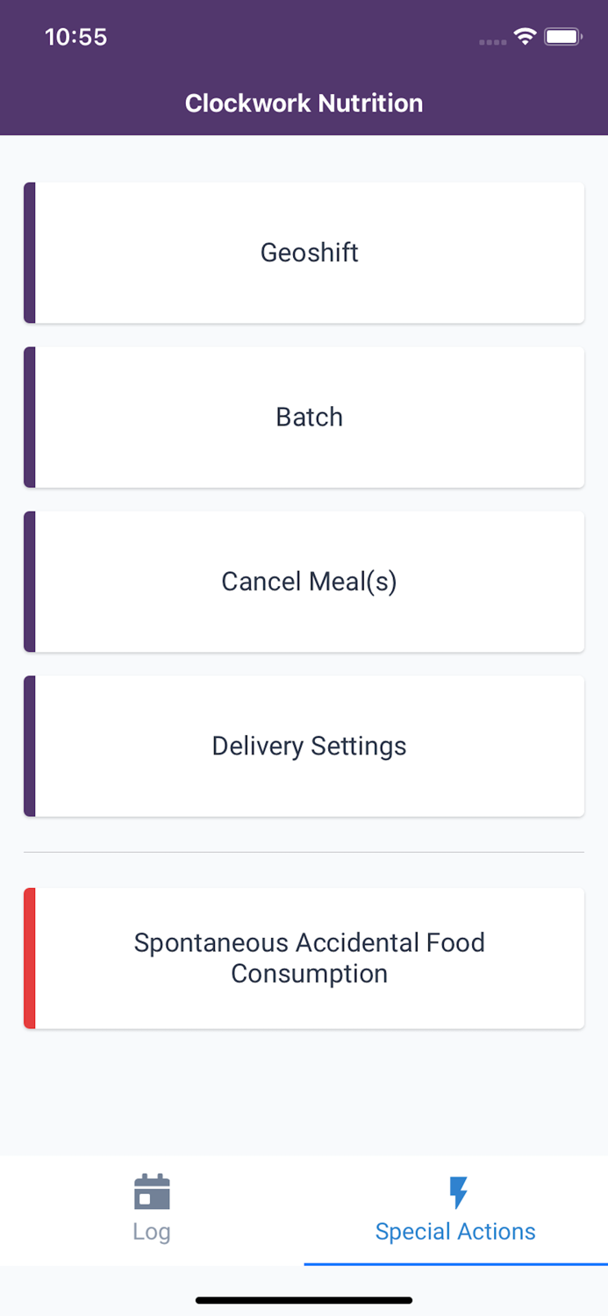608x1316 pixels.
Task: Report Spontaneous Accidental Food Consumption
Action: click(x=309, y=957)
